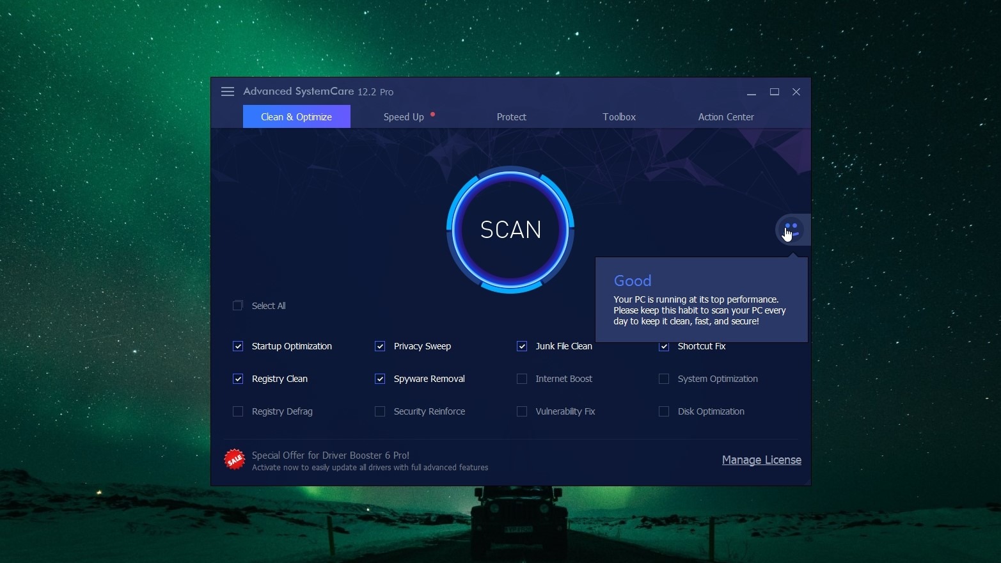Click the 'Good' status heading
This screenshot has height=563, width=1001.
pos(633,281)
